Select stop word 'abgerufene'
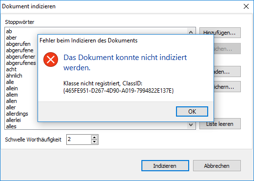 tap(20, 50)
